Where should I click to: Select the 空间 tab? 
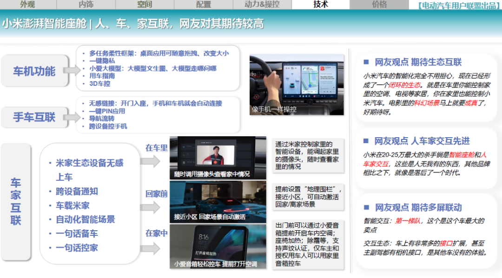[x=145, y=5]
